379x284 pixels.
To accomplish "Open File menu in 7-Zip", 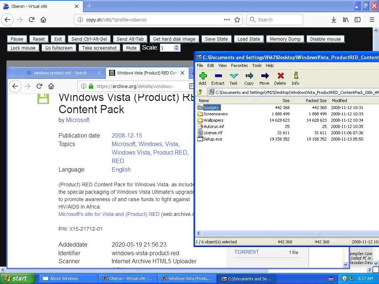I will 200,65.
